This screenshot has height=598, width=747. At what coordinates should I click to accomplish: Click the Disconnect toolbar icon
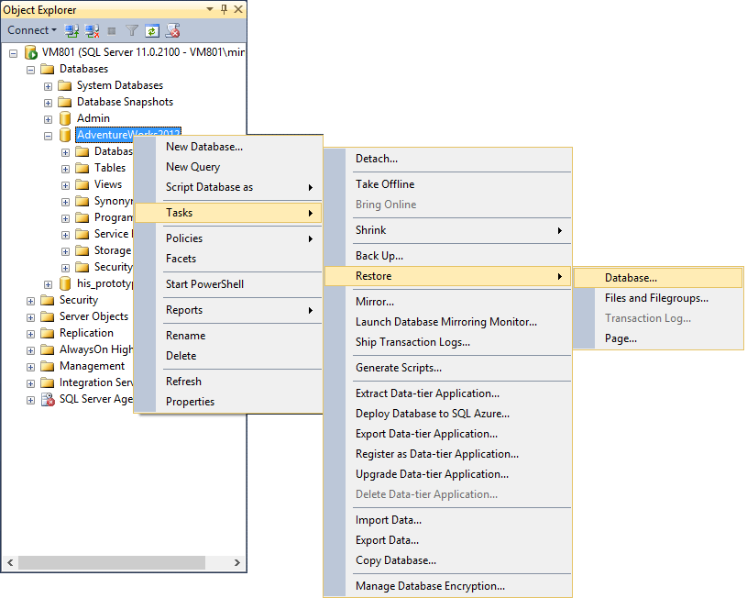point(90,30)
